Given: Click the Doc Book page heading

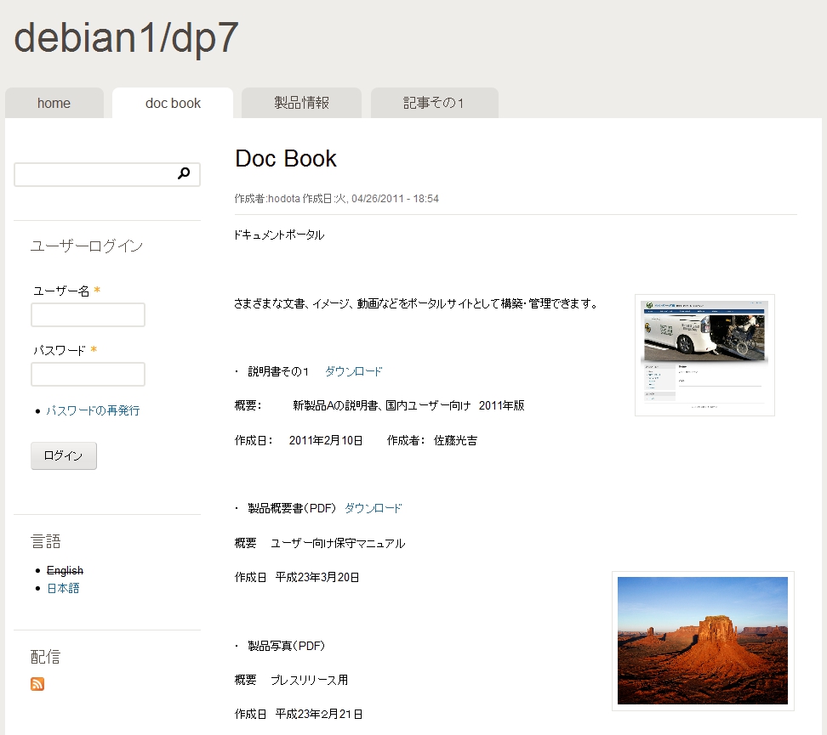Looking at the screenshot, I should pyautogui.click(x=286, y=159).
